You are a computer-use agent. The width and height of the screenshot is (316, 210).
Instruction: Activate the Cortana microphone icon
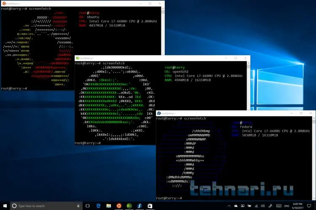pos(78,206)
